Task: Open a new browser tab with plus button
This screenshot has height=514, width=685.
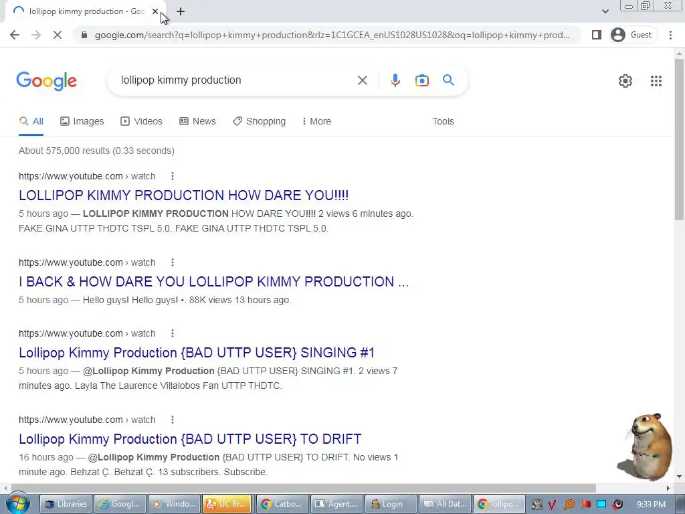Action: point(181,11)
